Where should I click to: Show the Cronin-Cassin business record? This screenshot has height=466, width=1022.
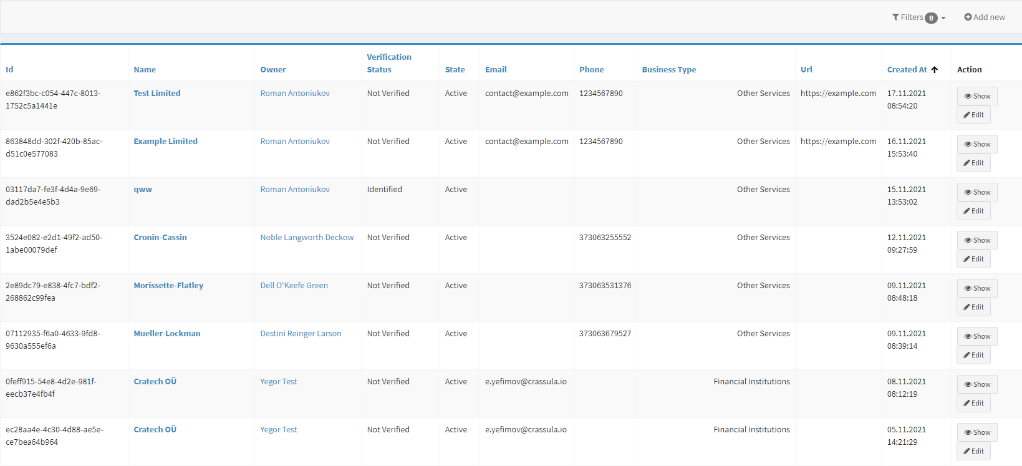pyautogui.click(x=976, y=240)
